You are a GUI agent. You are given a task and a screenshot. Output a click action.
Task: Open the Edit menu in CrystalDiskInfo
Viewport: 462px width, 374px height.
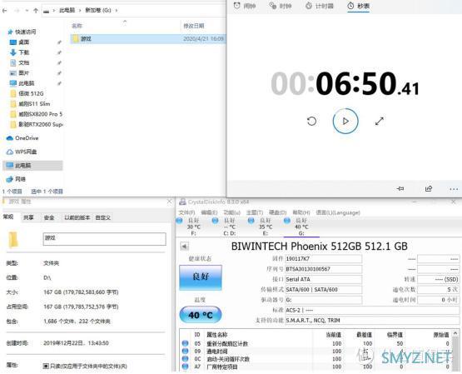click(x=209, y=212)
